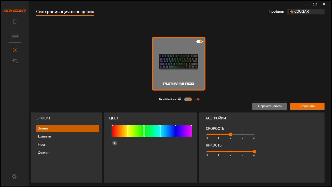Screen dimensions: 332x187
Task: Click the COUGAR logo
Action: pyautogui.click(x=15, y=11)
